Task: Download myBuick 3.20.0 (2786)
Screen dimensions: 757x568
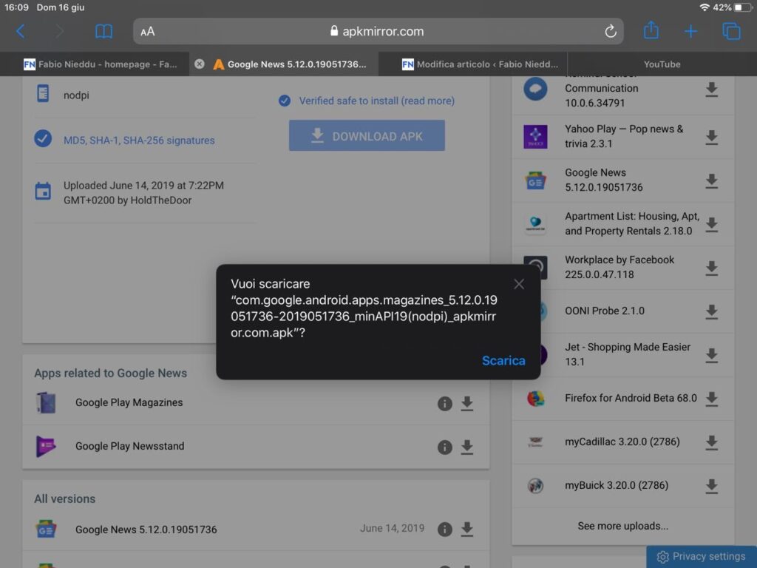Action: click(x=711, y=486)
